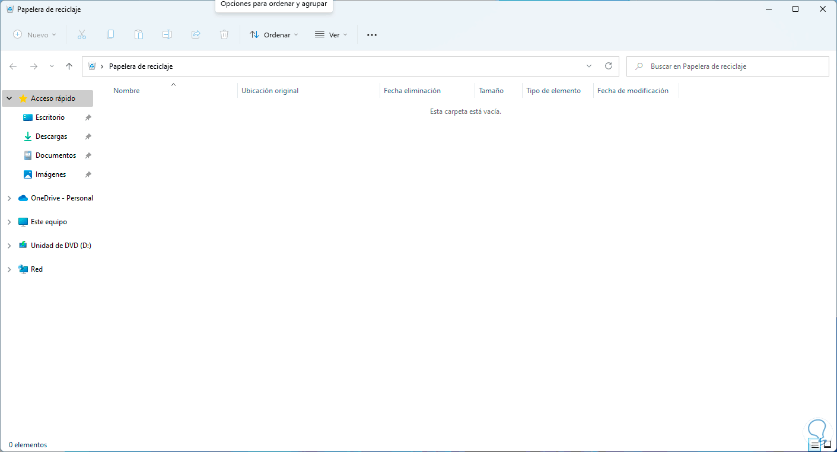Maximize the Papelera de reciclaje window
This screenshot has height=452, width=837.
click(x=795, y=9)
